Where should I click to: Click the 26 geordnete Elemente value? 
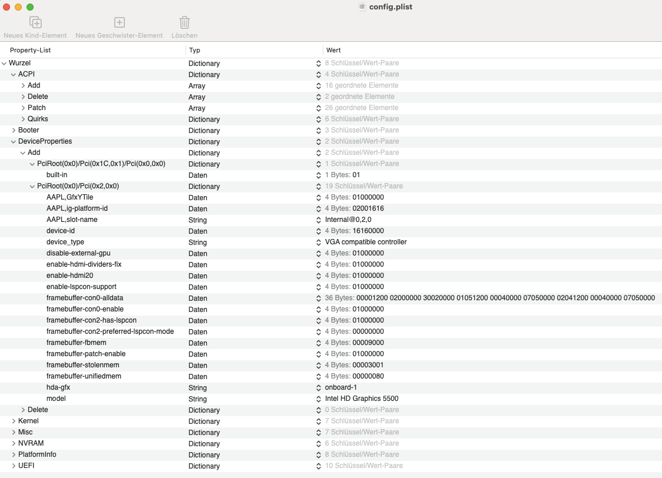click(x=362, y=108)
